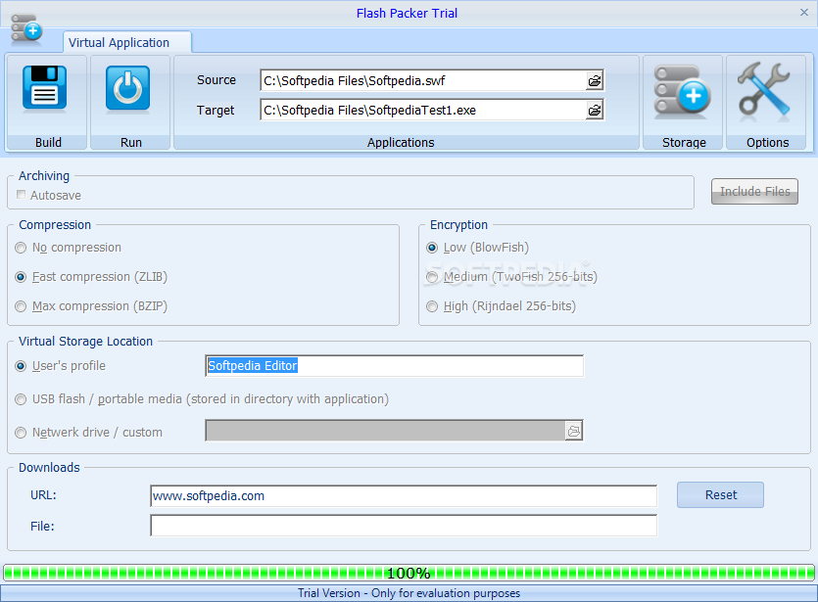Click the Options label
818x602 pixels.
[767, 142]
